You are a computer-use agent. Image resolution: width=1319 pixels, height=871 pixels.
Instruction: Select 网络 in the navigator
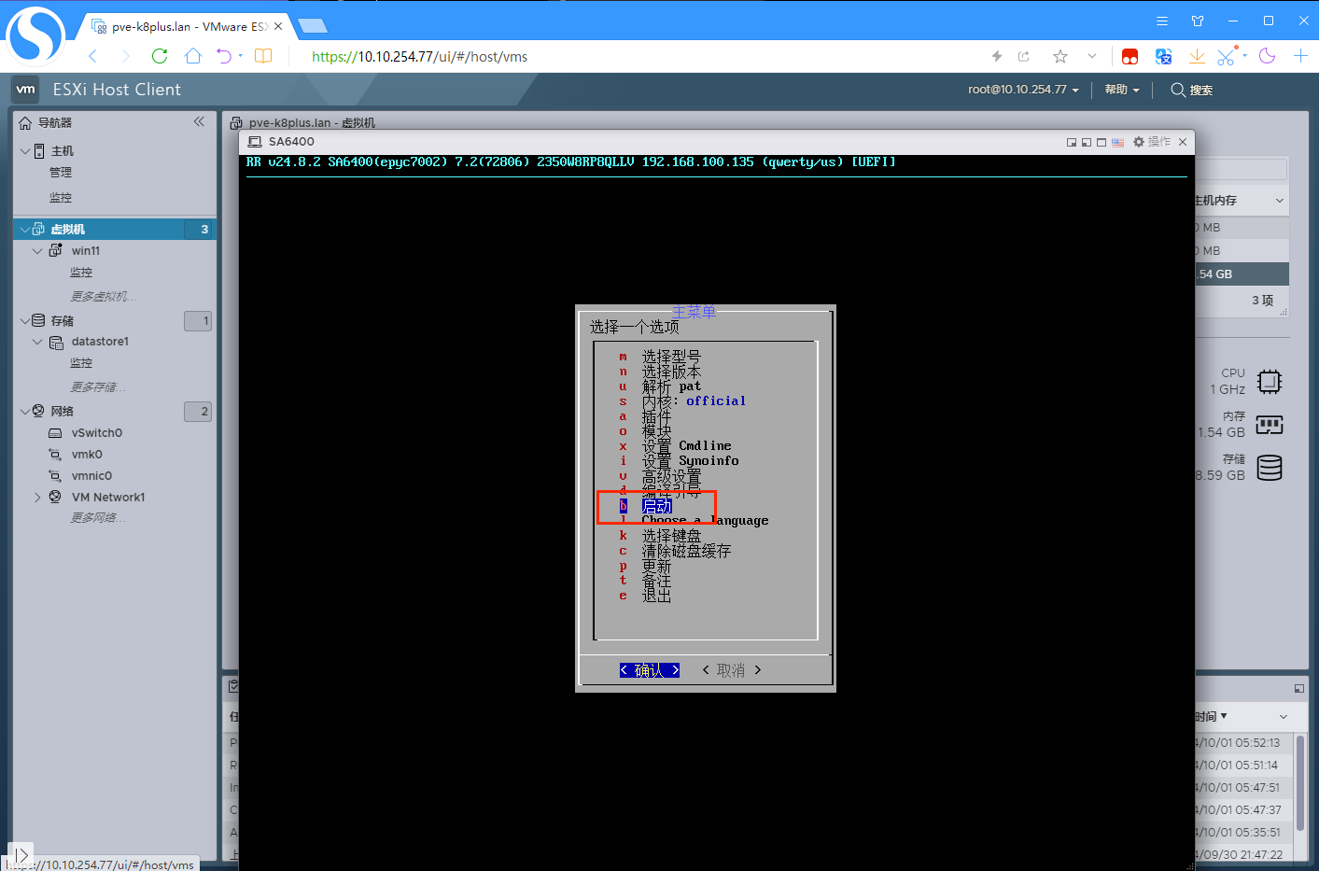(x=62, y=411)
